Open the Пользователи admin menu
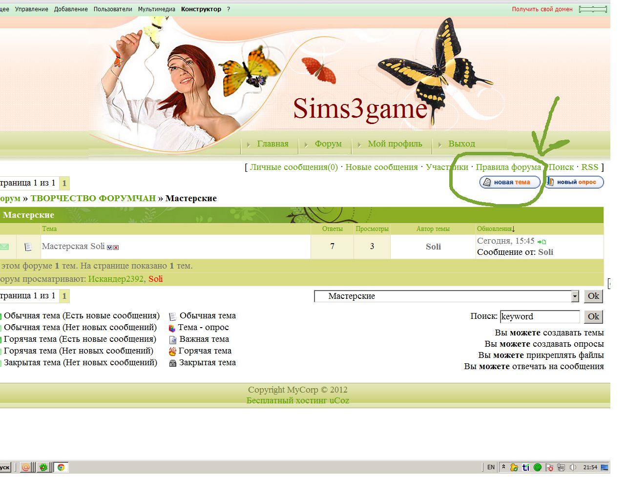Image resolution: width=625 pixels, height=500 pixels. pos(113,9)
